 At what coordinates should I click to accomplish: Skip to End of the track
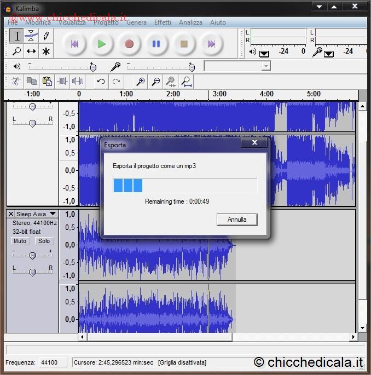(x=211, y=44)
